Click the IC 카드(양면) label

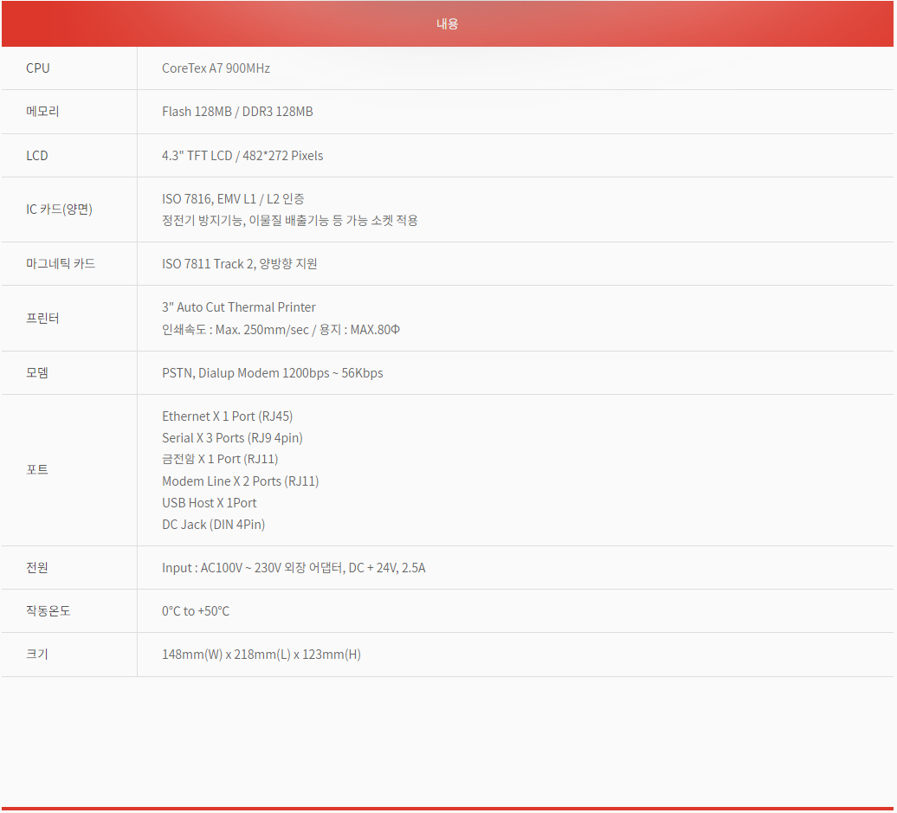[x=59, y=210]
